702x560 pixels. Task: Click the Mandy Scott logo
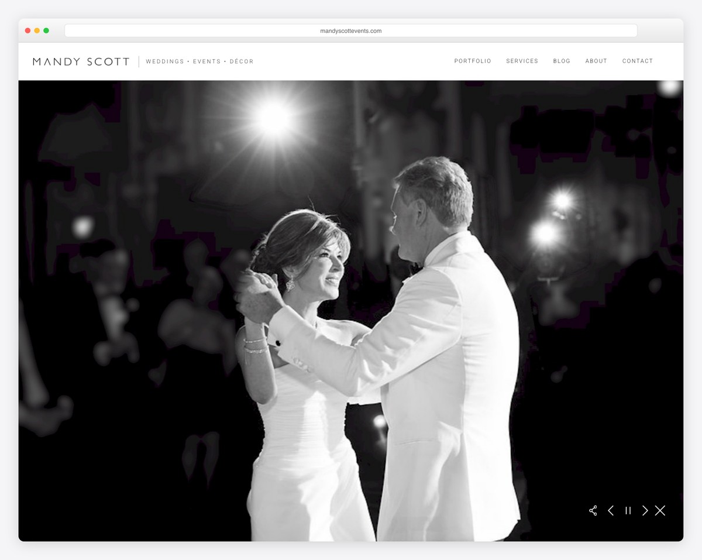pos(81,61)
